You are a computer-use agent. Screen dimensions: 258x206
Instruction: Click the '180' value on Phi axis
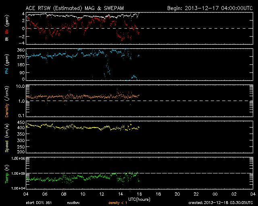[21, 65]
